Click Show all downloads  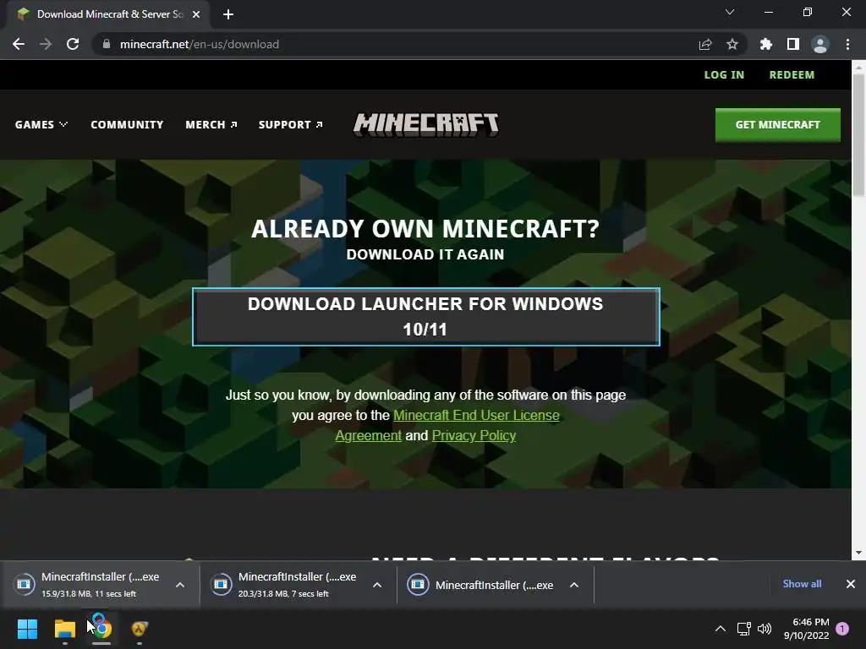coord(802,584)
